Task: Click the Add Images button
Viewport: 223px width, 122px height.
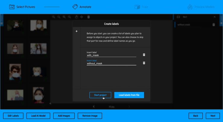Action: click(64, 116)
